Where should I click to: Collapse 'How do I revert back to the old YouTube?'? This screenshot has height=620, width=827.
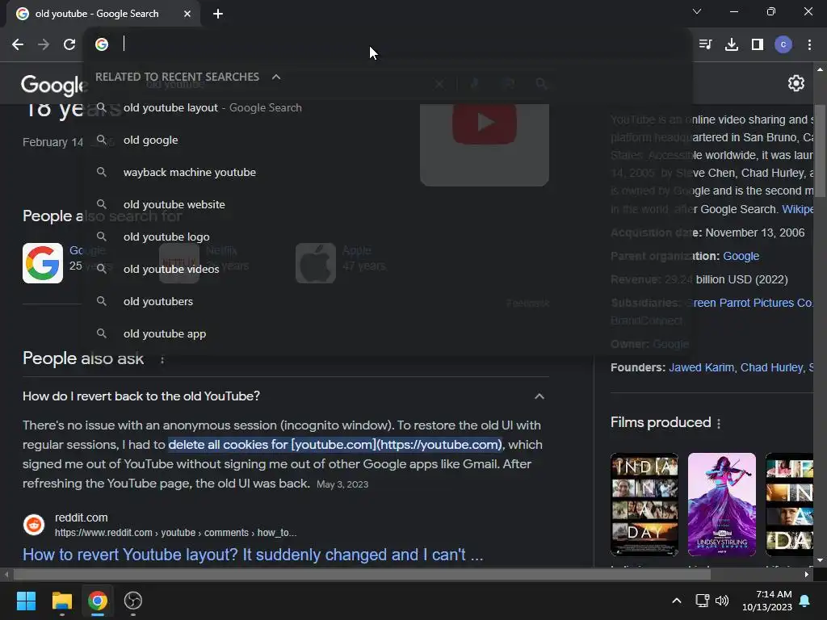point(539,396)
